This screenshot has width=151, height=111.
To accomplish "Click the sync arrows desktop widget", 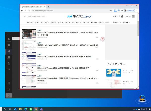I will 142,98.
